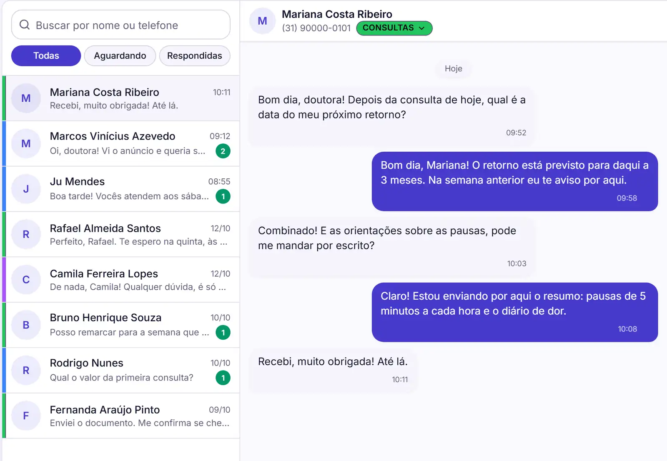Click unread badge on Bruno Henrique Souza
This screenshot has width=667, height=461.
(x=223, y=333)
